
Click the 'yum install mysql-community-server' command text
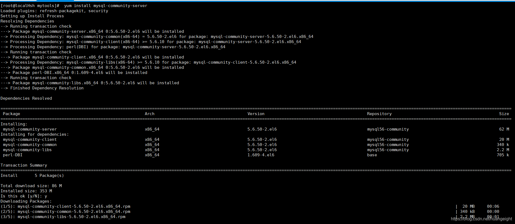106,6
